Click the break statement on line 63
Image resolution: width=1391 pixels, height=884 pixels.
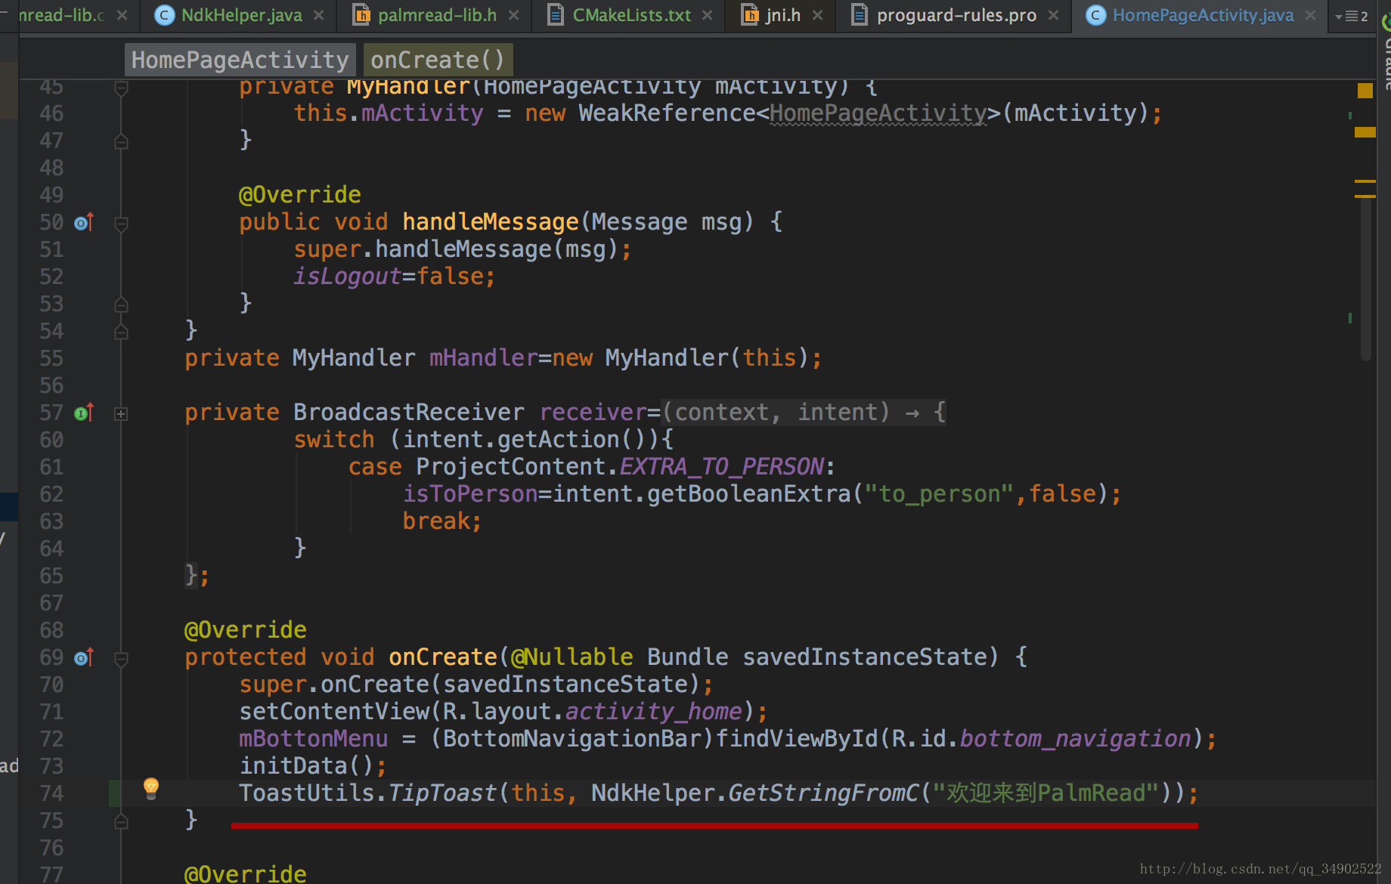436,521
